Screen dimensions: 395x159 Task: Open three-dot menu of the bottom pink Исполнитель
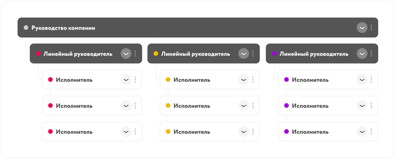click(x=135, y=132)
